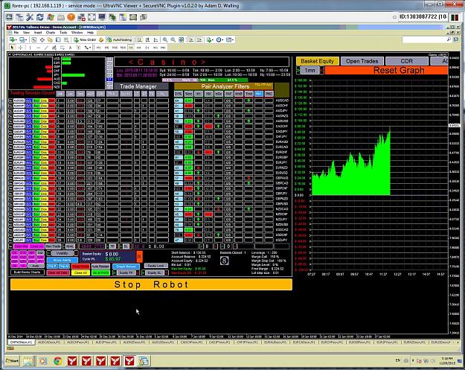Viewport: 465px width, 370px height.
Task: Click the yellow Close All button
Action: coord(80,272)
